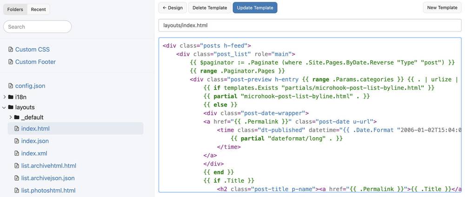This screenshot has width=465, height=197.
Task: Click the layouts folder icon
Action: pyautogui.click(x=11, y=107)
